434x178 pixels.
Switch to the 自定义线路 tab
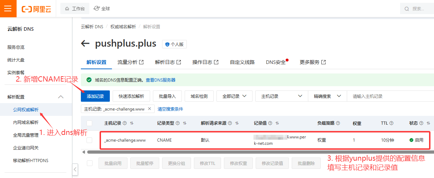point(242,62)
